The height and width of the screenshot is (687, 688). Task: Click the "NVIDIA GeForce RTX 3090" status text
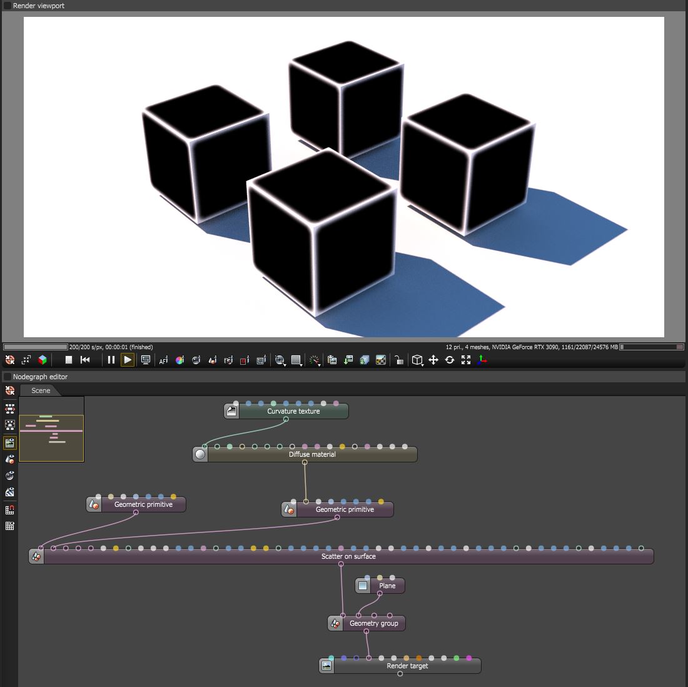[525, 347]
